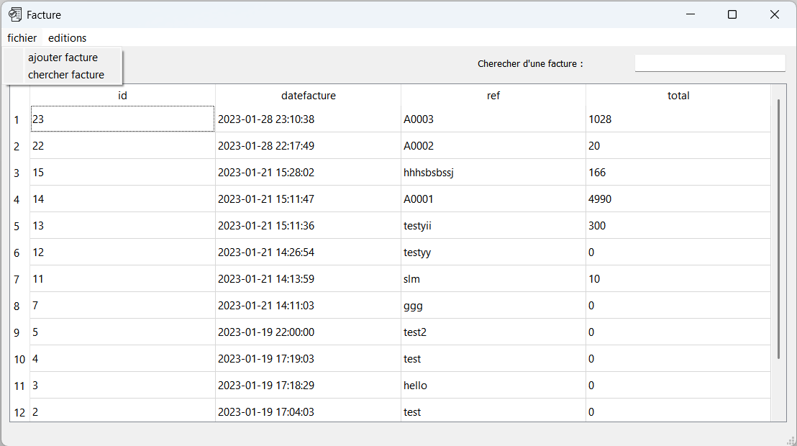This screenshot has width=797, height=446.
Task: Select the ref cell ggg
Action: (x=493, y=306)
